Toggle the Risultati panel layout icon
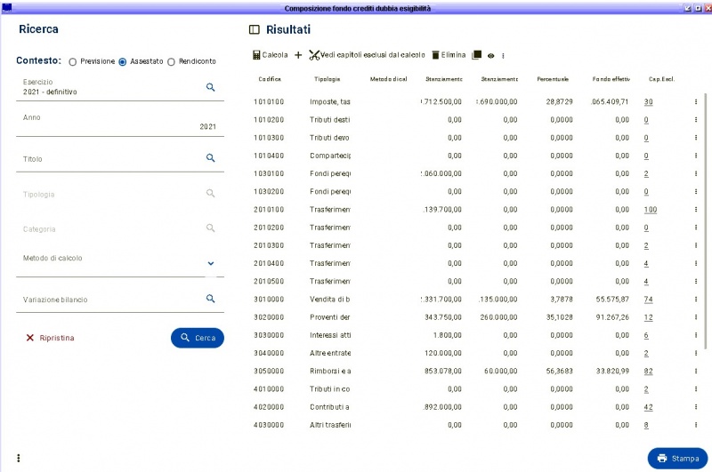The image size is (712, 472). tap(255, 29)
